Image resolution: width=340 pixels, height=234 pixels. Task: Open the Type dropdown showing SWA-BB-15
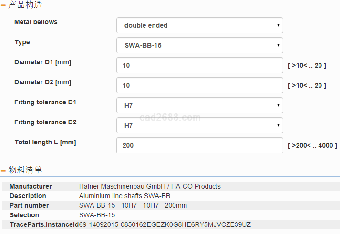[199, 45]
